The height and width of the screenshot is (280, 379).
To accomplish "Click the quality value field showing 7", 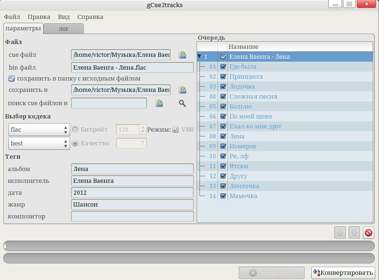I will pos(131,144).
